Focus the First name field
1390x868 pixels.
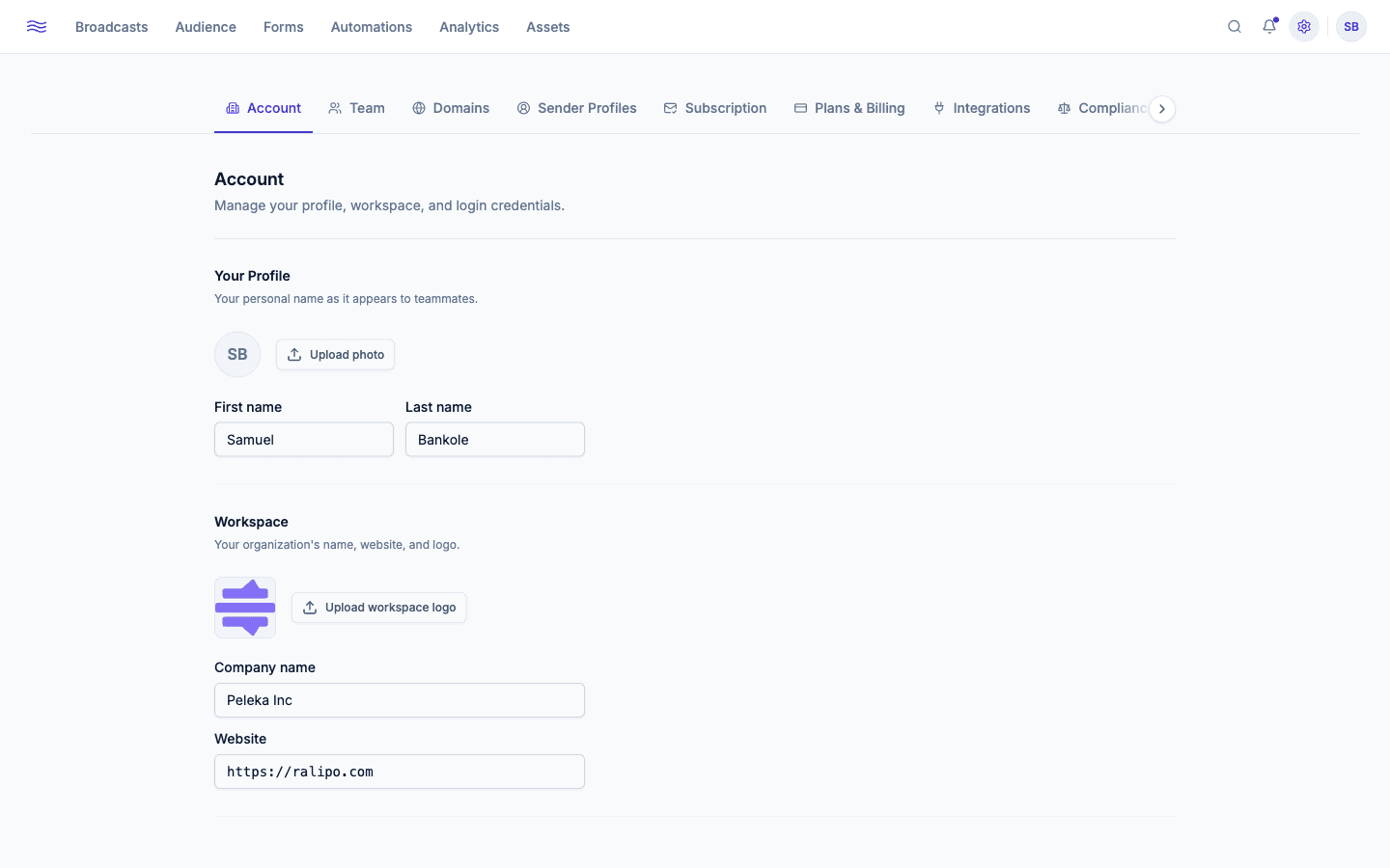(x=304, y=440)
